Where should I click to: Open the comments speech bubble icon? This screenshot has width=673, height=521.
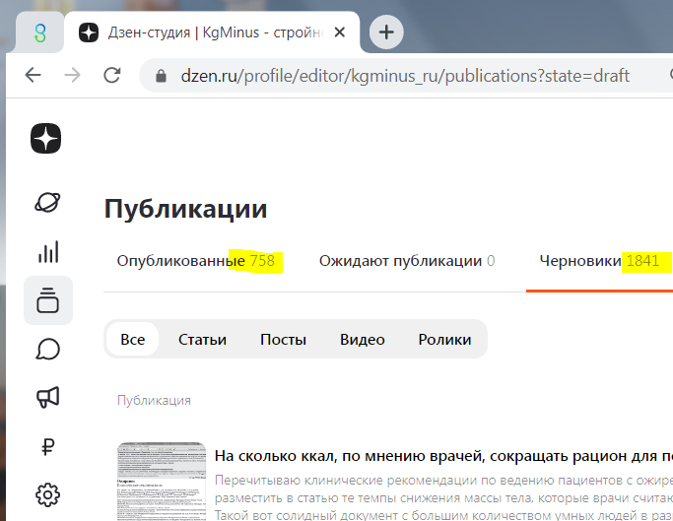pos(47,349)
